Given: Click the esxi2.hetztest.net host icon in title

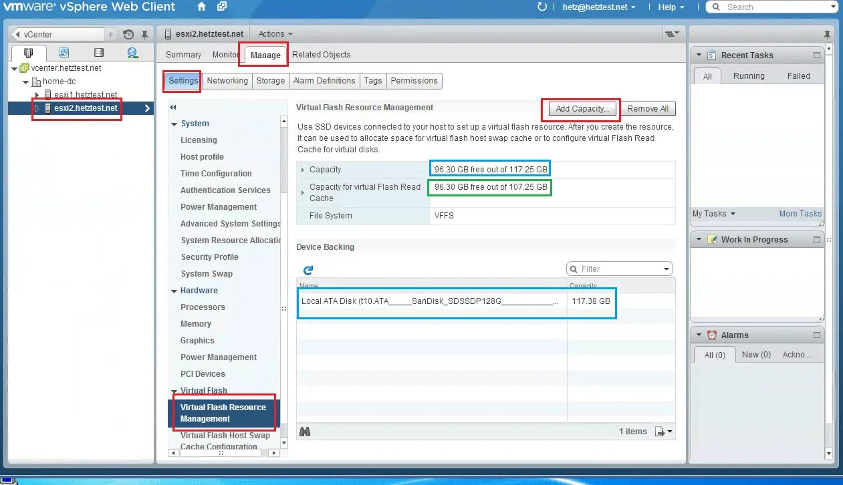Looking at the screenshot, I should (168, 33).
